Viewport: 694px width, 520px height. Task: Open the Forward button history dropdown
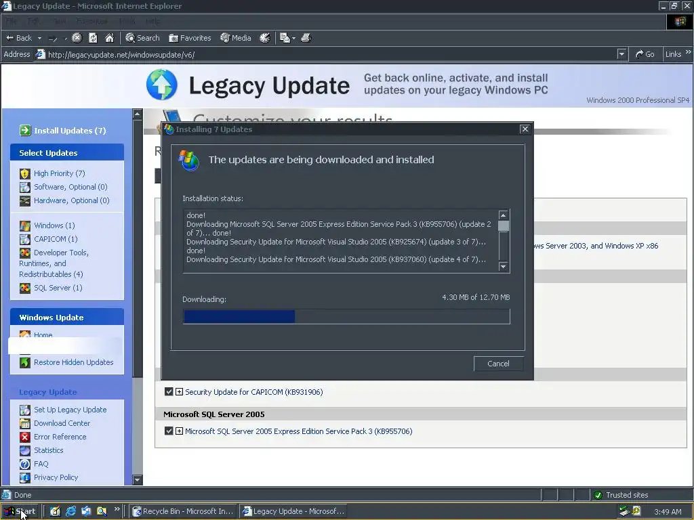66,39
